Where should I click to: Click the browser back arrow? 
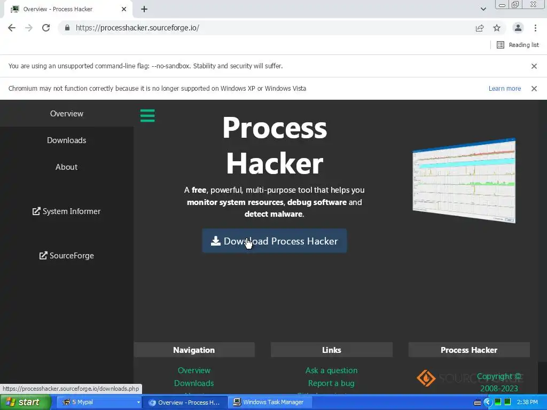click(x=12, y=28)
